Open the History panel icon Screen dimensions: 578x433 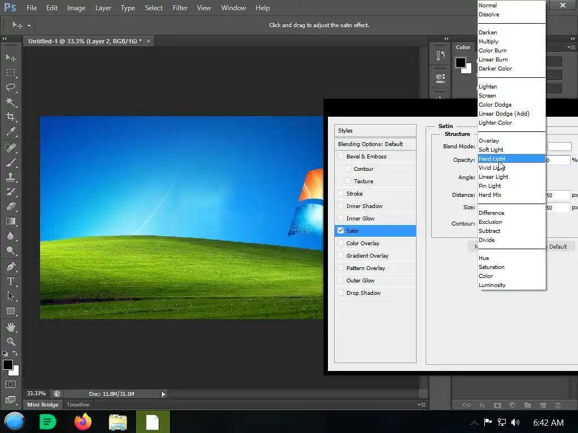click(x=440, y=56)
